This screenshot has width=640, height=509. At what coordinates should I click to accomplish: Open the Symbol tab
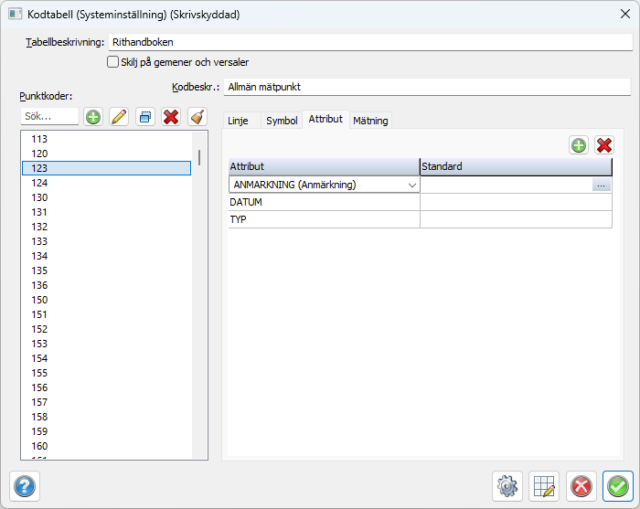tap(282, 121)
